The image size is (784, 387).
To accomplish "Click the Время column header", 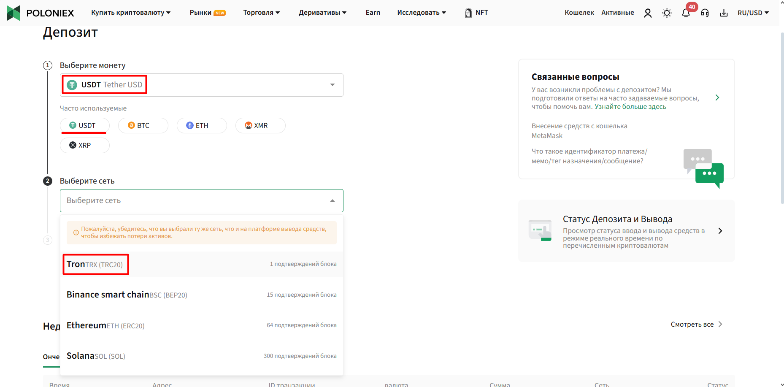I will (x=59, y=384).
